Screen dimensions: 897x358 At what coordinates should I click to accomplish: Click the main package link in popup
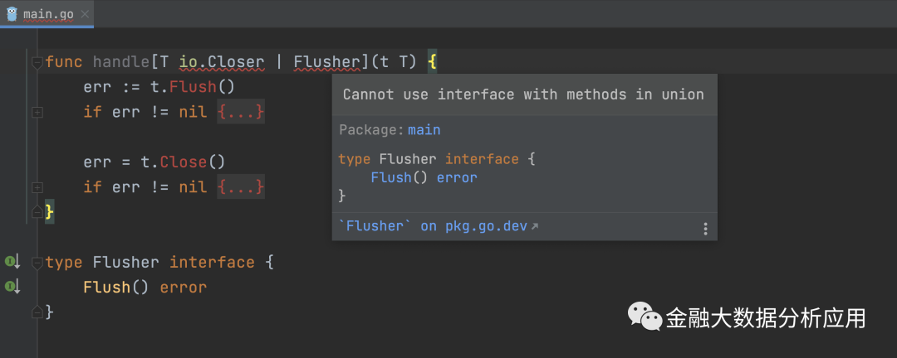coord(424,130)
